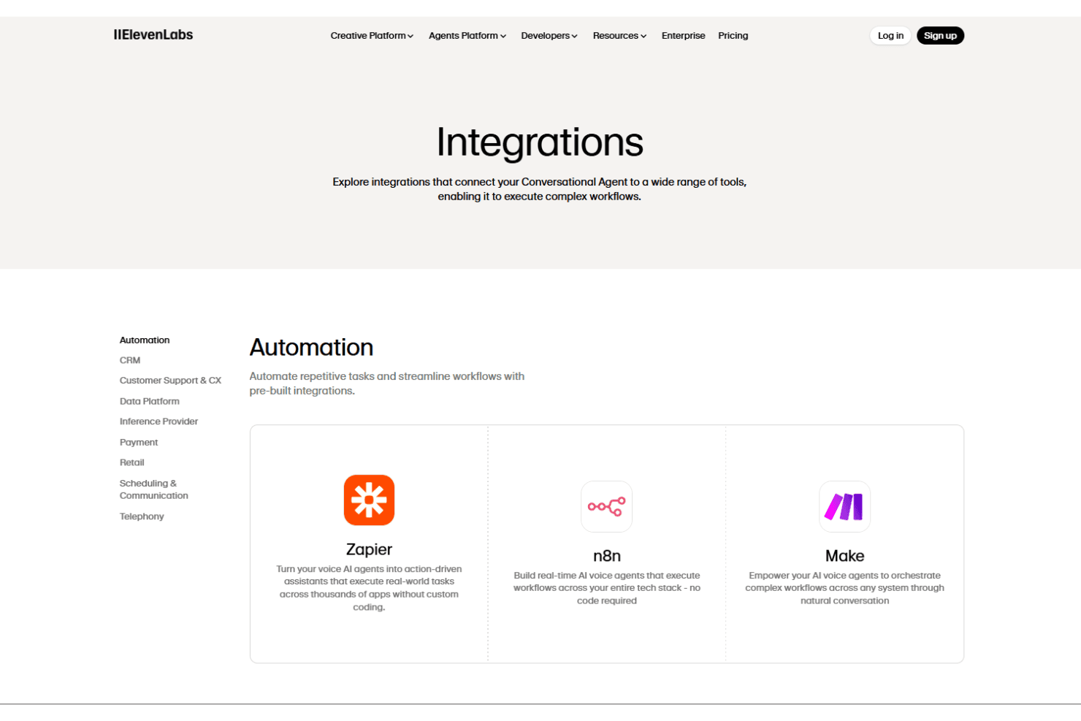Image resolution: width=1081 pixels, height=721 pixels.
Task: Go to the Enterprise page
Action: [x=684, y=36]
